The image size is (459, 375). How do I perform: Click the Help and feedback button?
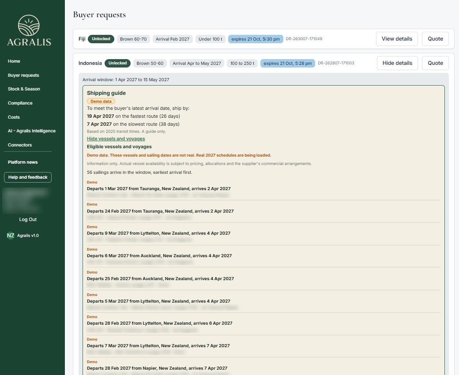coord(28,177)
